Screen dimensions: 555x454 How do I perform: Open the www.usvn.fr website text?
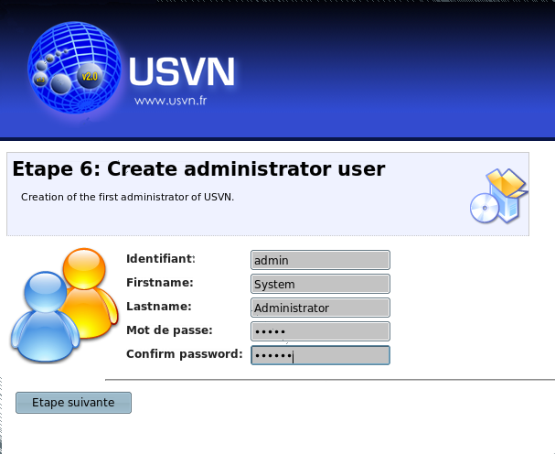coord(171,102)
